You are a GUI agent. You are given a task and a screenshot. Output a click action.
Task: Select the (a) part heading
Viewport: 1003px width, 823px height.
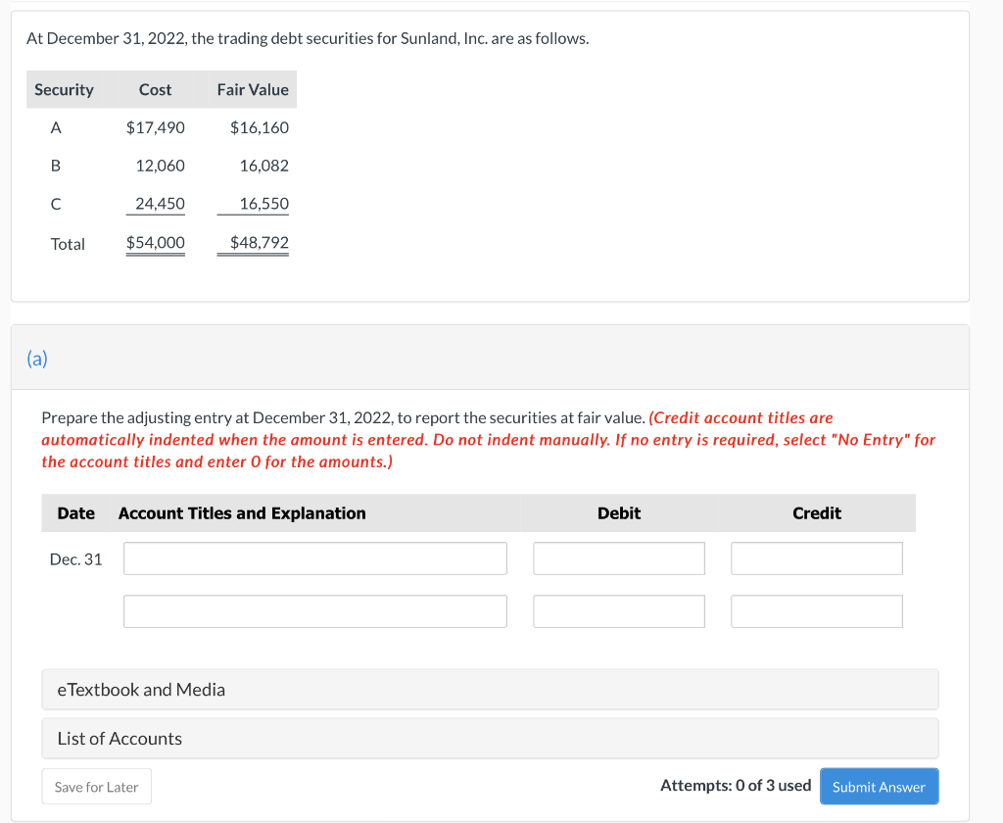coord(37,359)
